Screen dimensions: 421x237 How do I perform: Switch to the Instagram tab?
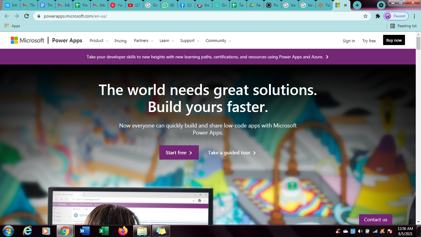pos(203,5)
